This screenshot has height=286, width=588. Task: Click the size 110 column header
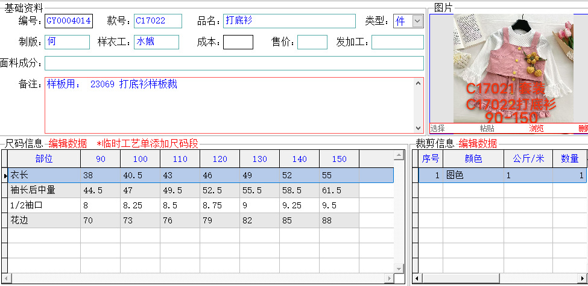coord(180,159)
